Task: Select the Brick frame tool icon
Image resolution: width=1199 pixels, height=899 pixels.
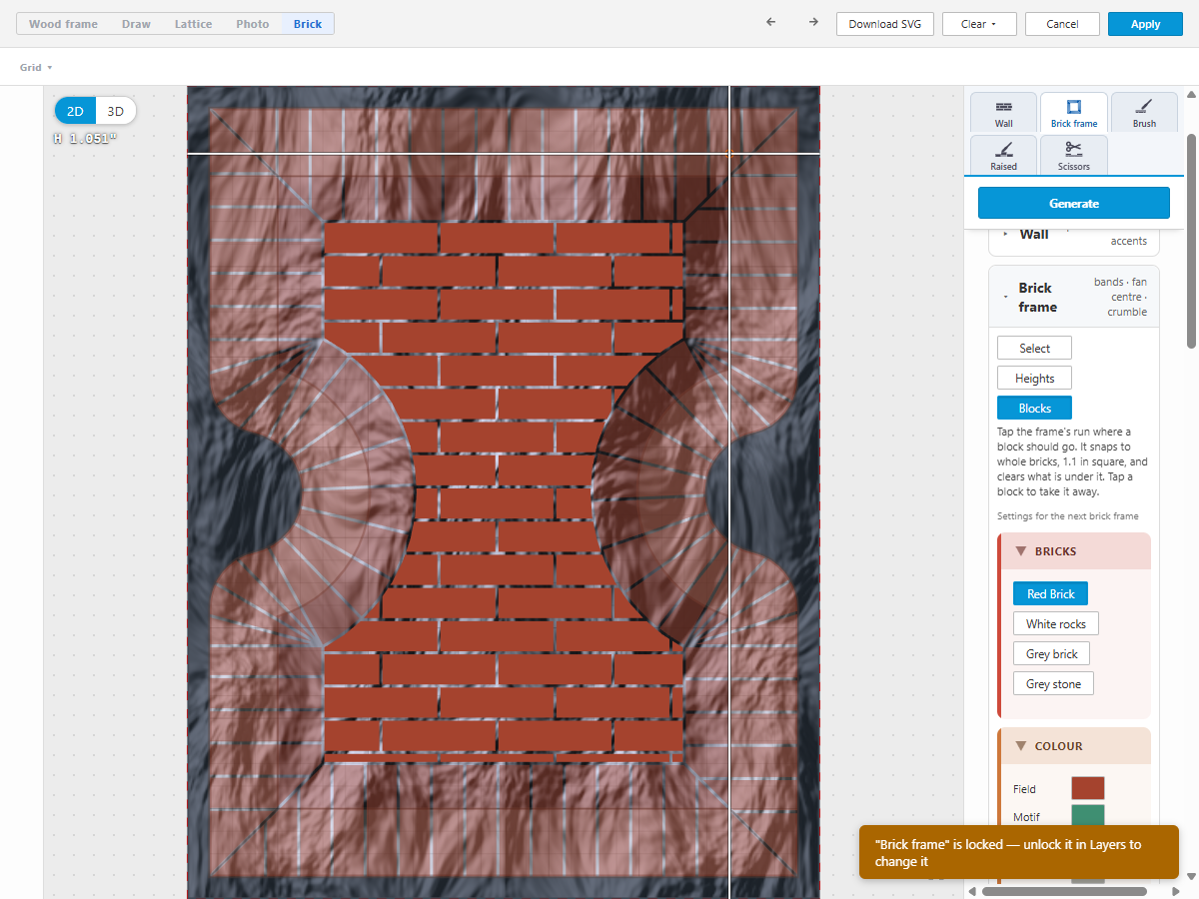Action: (1074, 112)
